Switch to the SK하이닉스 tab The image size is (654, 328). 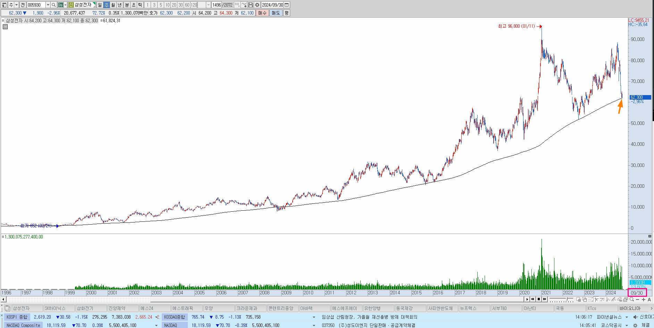tap(59, 308)
